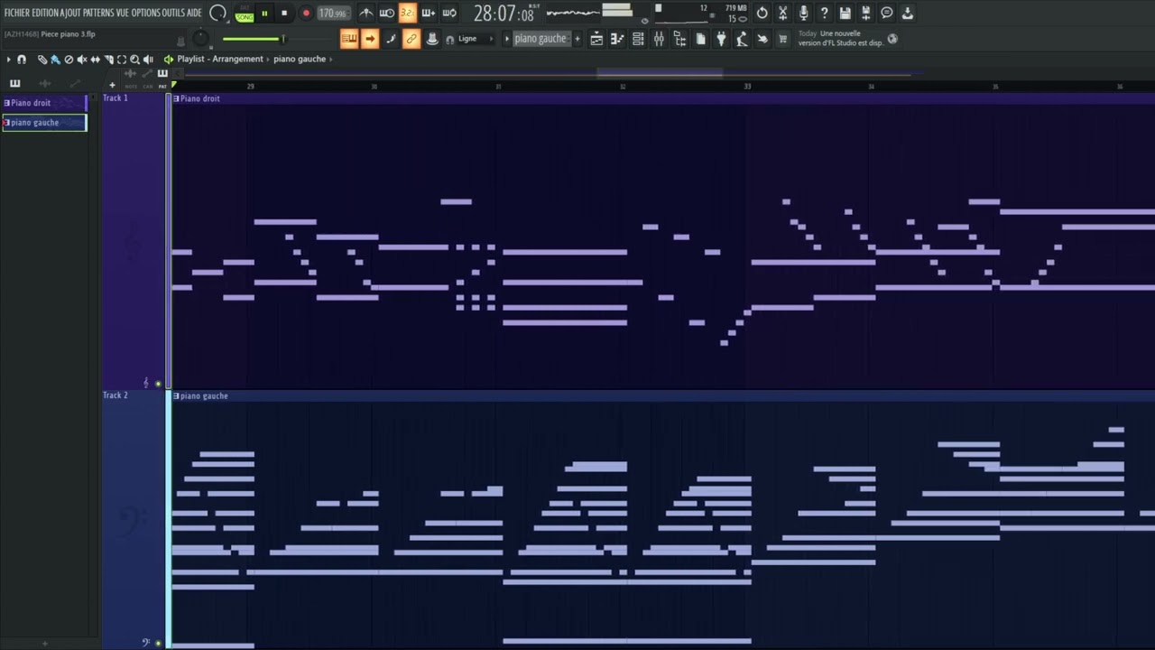Viewport: 1155px width, 650px height.
Task: Open the plugin picker plug icon
Action: [721, 39]
